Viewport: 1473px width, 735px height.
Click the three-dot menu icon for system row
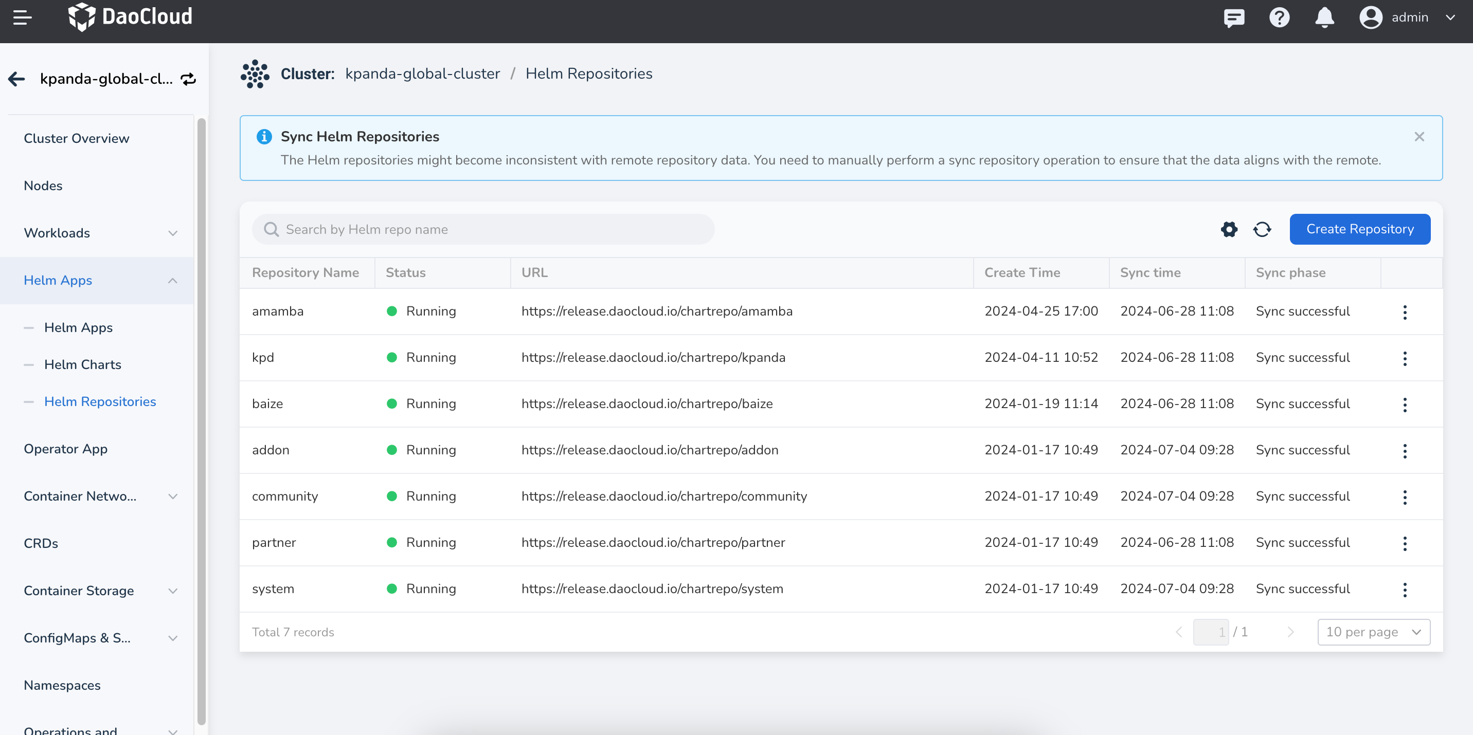coord(1405,590)
